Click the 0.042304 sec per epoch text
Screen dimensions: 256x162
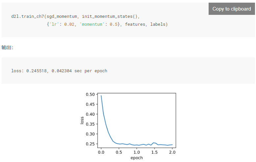(79, 71)
